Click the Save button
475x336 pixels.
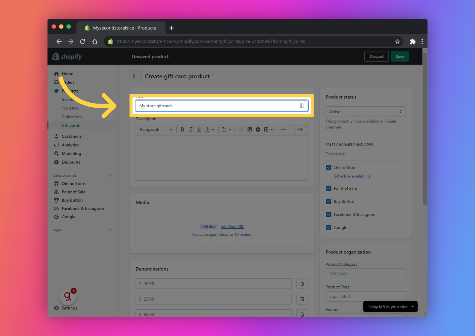point(400,56)
